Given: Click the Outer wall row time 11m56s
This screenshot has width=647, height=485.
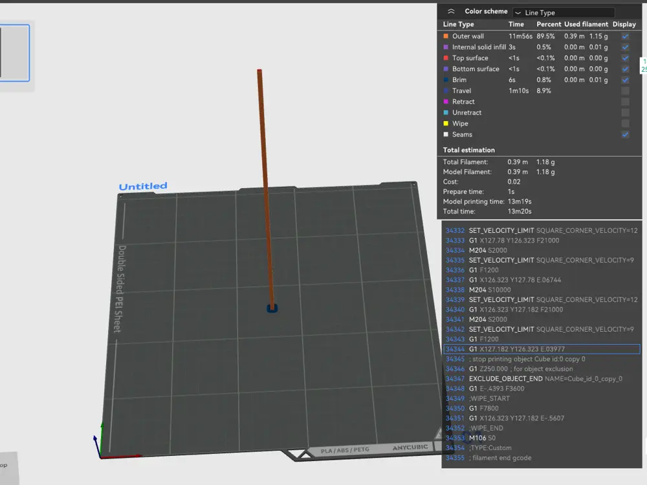Looking at the screenshot, I should 520,36.
